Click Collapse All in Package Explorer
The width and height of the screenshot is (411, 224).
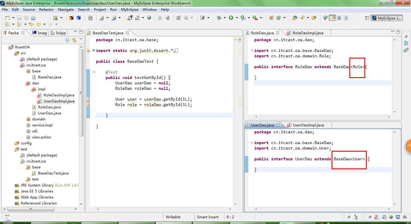67,40
